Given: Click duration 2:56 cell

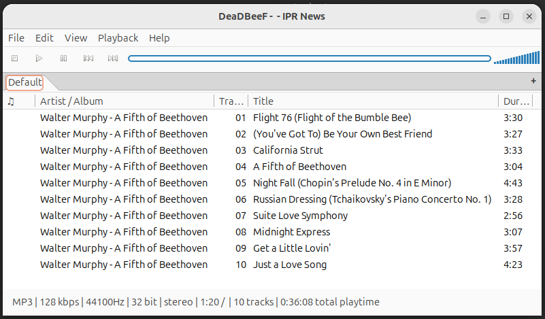Looking at the screenshot, I should 513,216.
